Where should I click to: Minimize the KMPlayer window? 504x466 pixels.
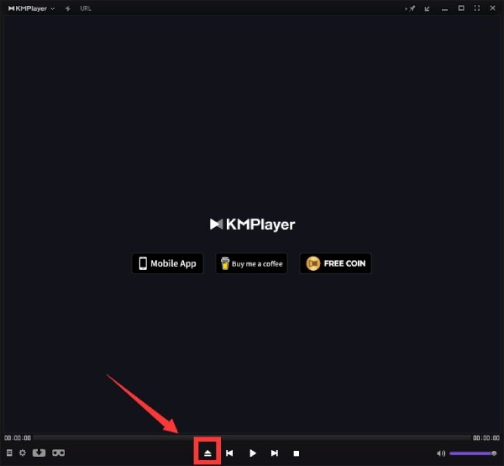pyautogui.click(x=444, y=9)
